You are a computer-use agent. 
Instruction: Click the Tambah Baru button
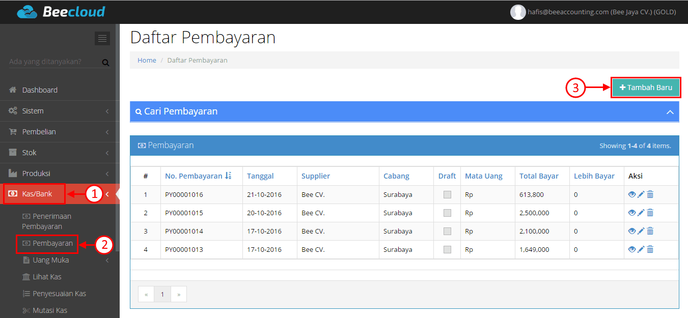tap(645, 88)
